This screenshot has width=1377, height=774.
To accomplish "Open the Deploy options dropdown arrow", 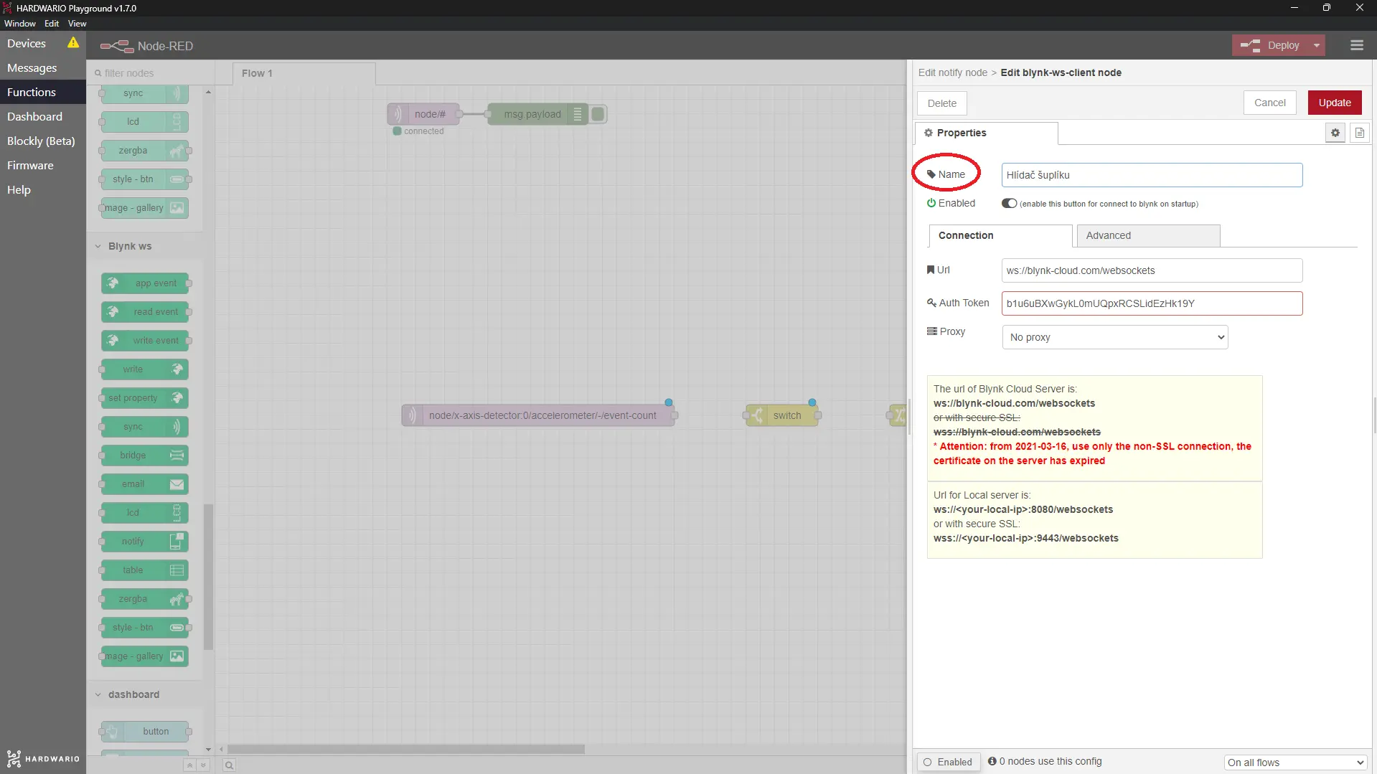I will [x=1316, y=45].
